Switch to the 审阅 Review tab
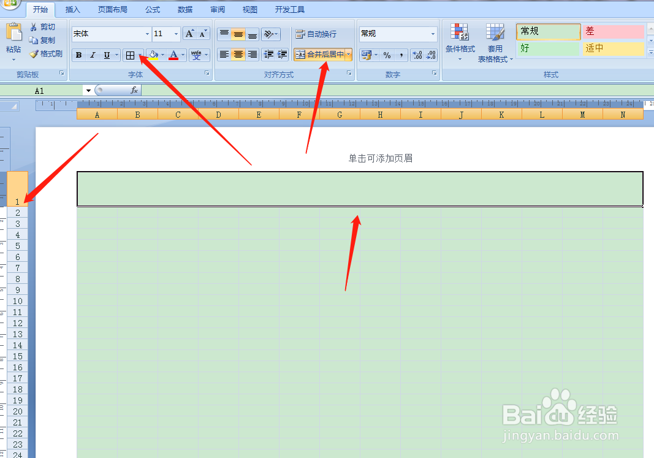This screenshot has width=654, height=458. coord(218,10)
